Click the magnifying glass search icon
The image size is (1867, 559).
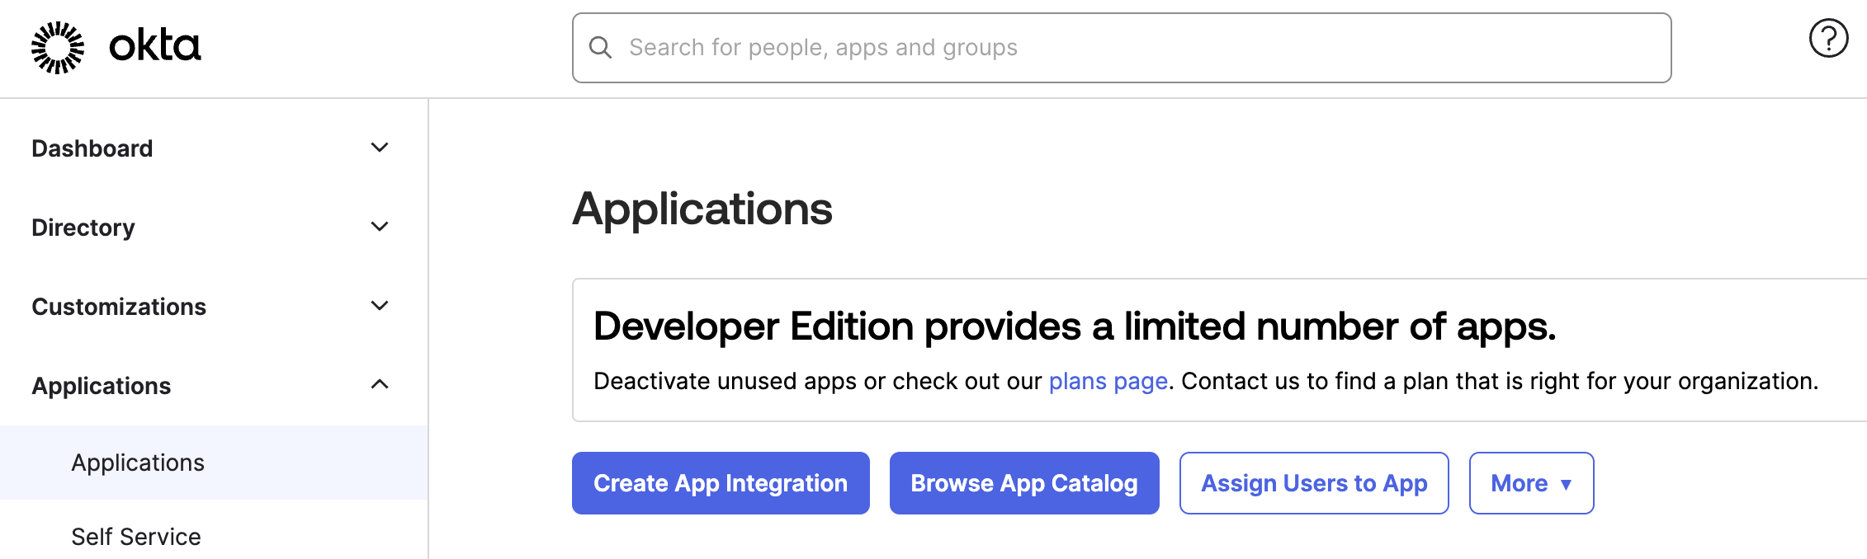(600, 48)
